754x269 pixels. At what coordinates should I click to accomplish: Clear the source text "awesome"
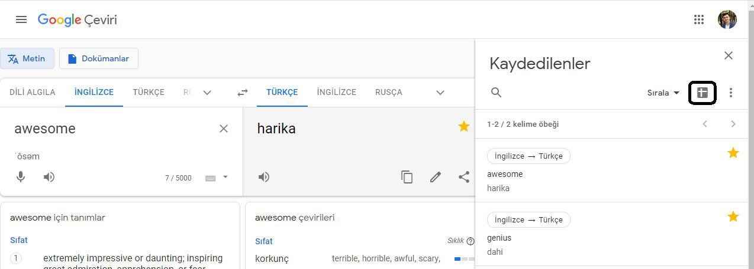[x=224, y=129]
